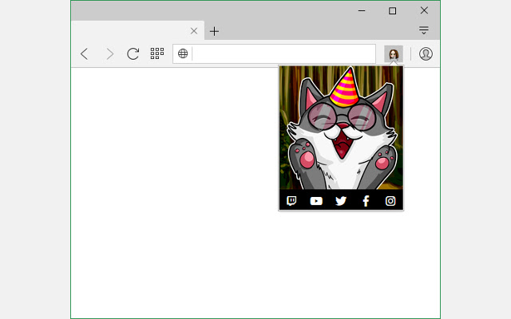Click the party cat image in popup
511x319 pixels.
tap(341, 128)
